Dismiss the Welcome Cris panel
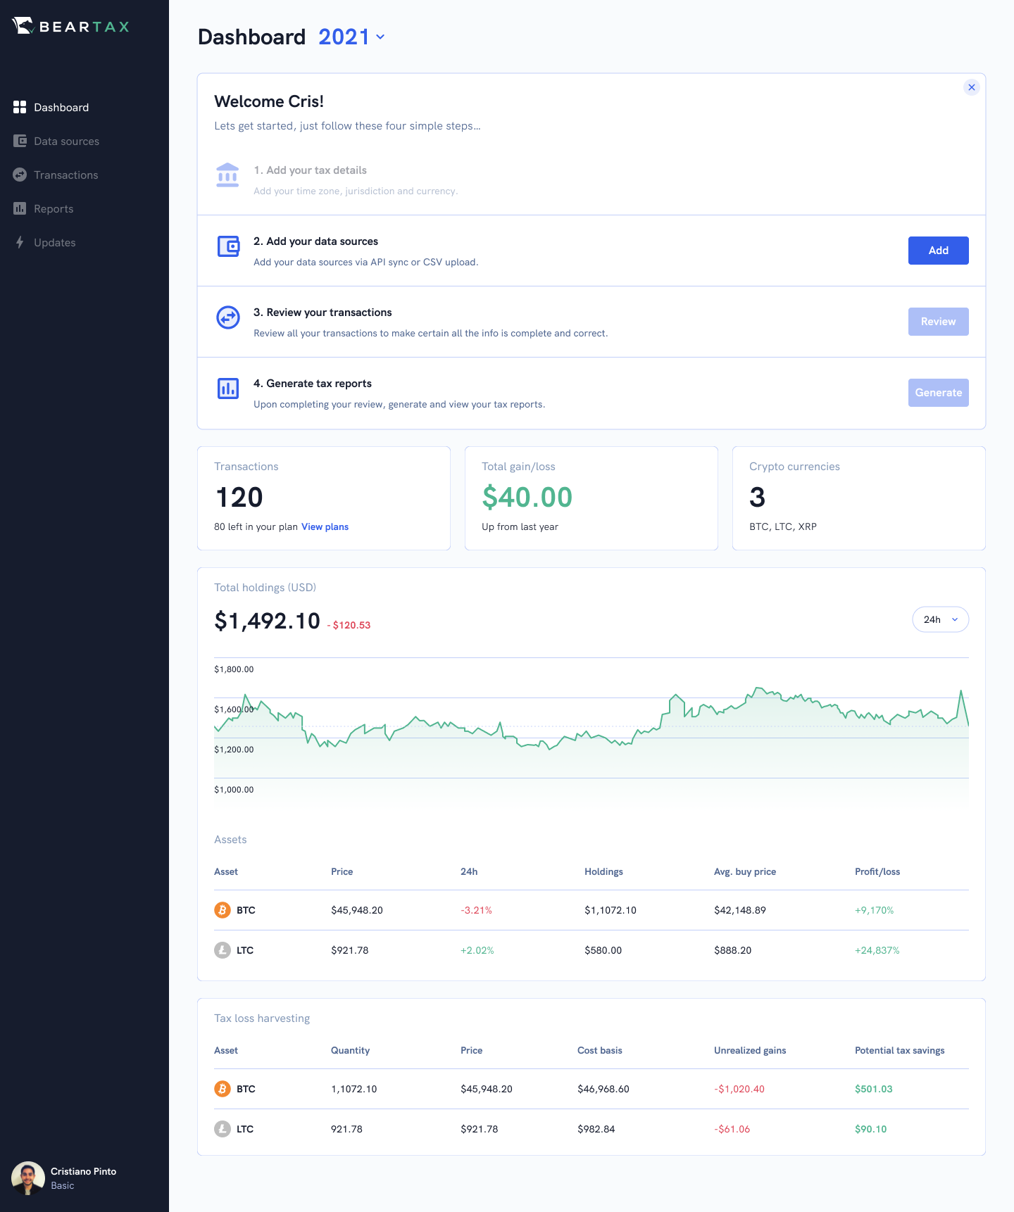The width and height of the screenshot is (1014, 1212). [971, 87]
